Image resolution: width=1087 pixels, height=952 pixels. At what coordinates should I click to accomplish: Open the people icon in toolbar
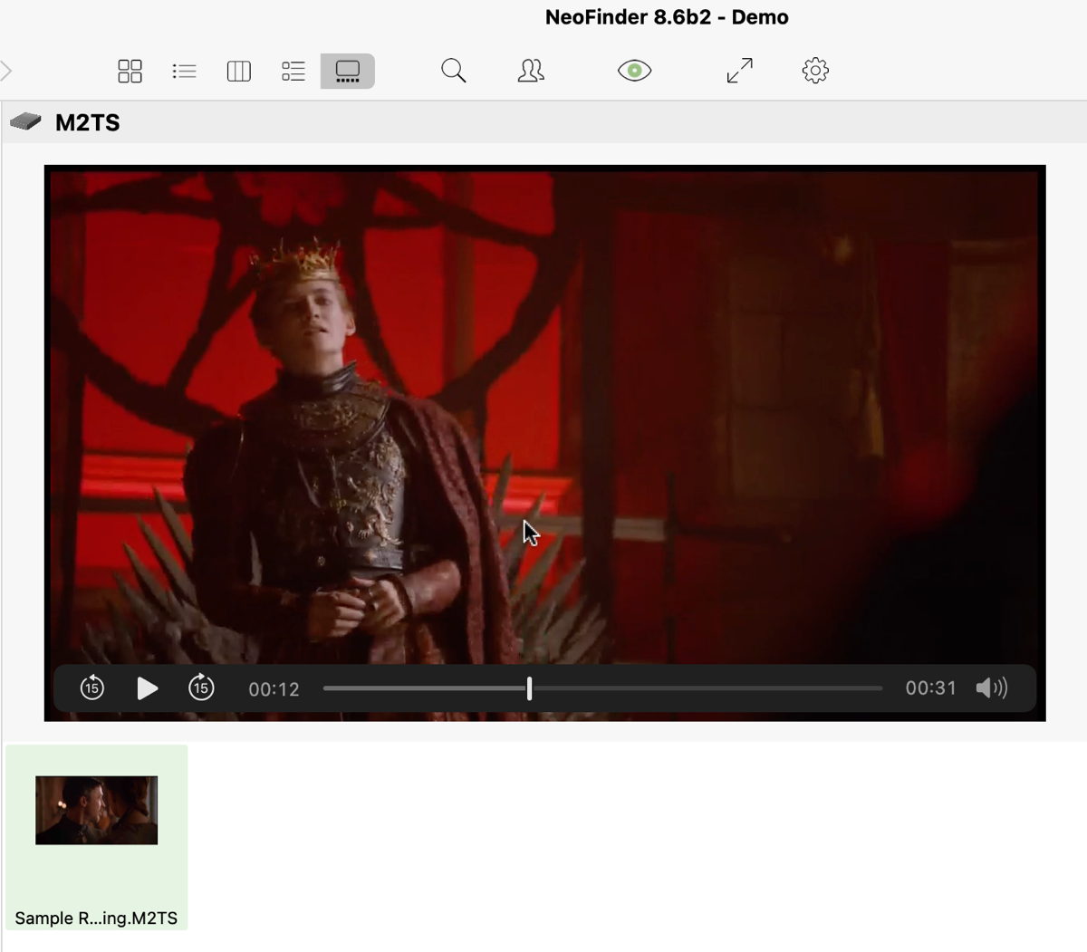click(531, 71)
